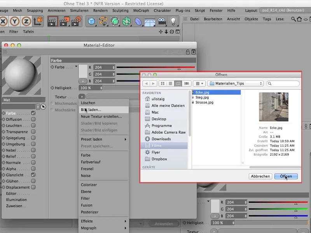Open the MoGraph menu
Viewport: 311px width, 233px height.
tap(141, 10)
